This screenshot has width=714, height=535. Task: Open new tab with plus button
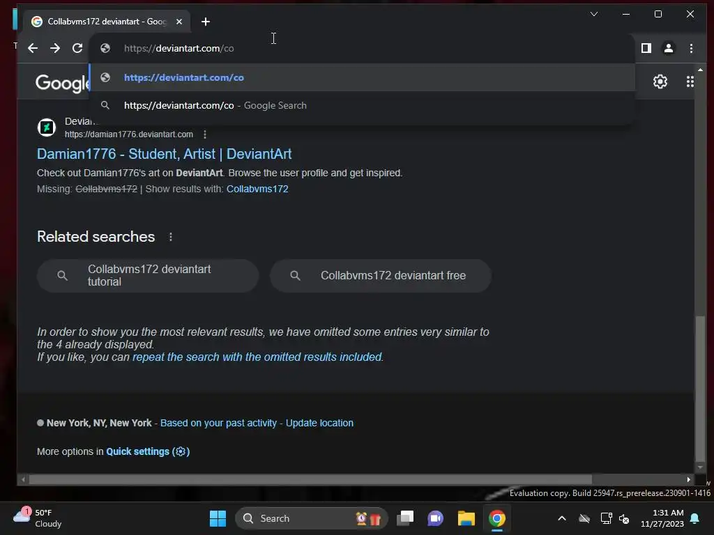tap(206, 22)
